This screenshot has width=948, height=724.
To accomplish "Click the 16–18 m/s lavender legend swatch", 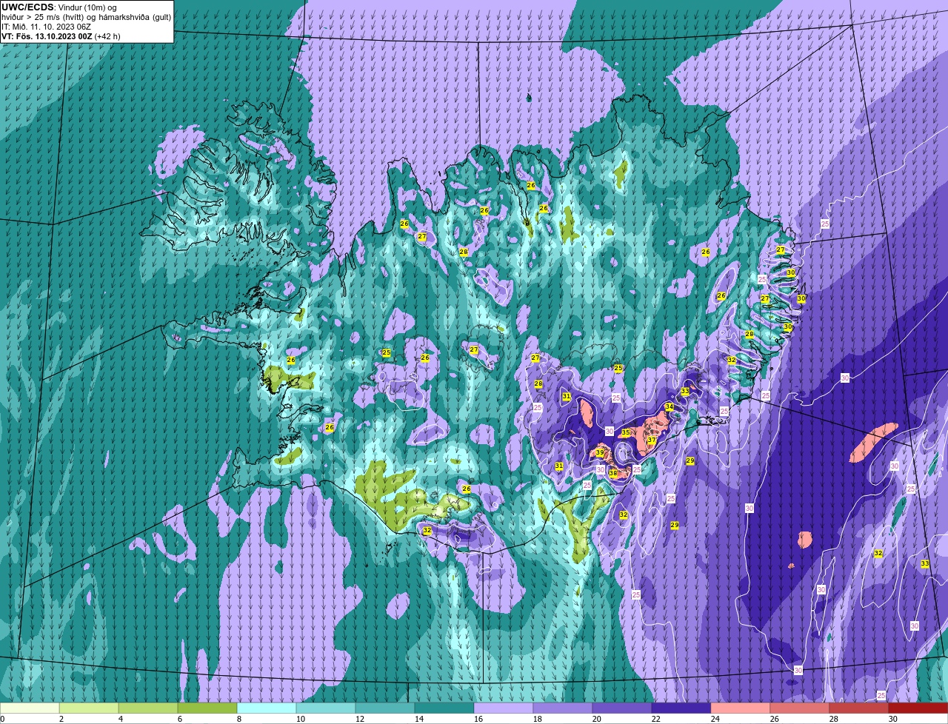I will point(504,708).
